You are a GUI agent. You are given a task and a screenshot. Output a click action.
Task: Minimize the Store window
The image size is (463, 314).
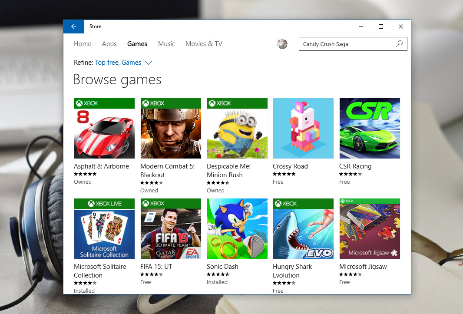pyautogui.click(x=361, y=26)
